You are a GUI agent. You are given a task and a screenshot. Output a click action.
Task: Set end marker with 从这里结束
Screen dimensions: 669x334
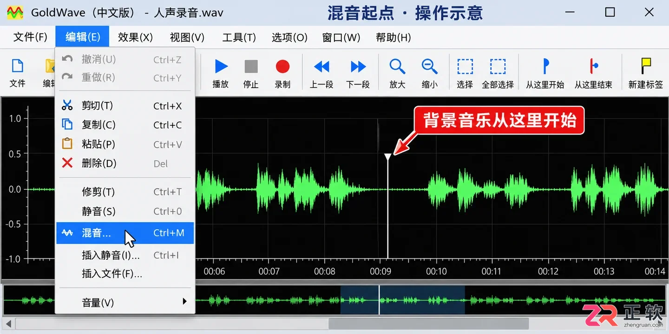point(593,66)
